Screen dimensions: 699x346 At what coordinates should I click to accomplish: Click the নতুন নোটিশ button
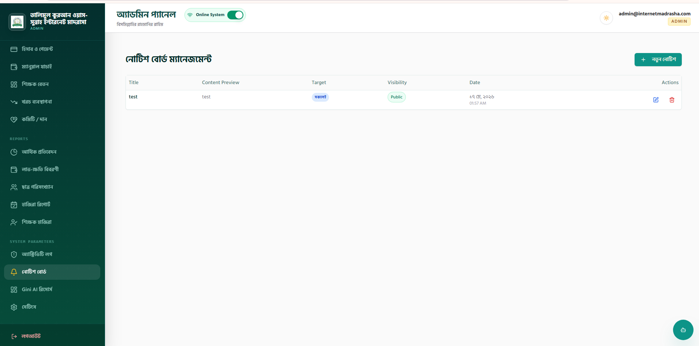point(658,60)
